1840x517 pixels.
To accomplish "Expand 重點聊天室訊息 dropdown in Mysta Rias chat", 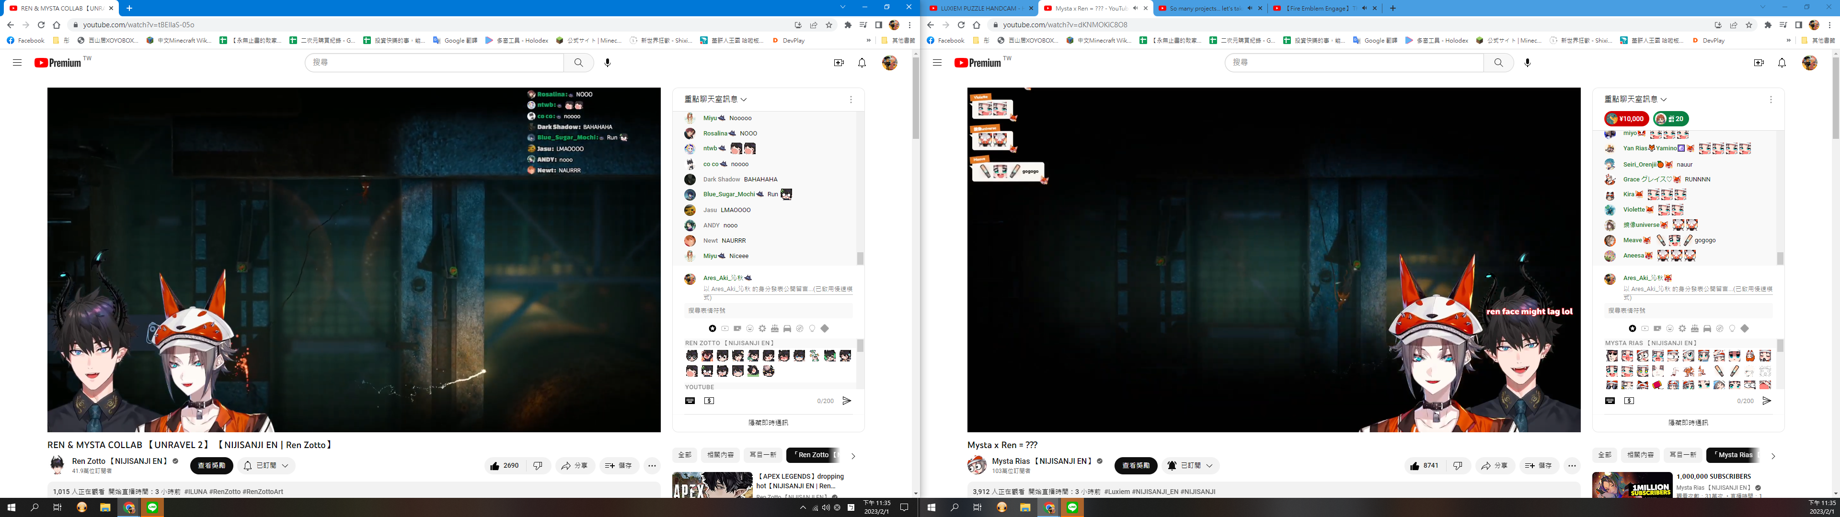I will (x=1636, y=99).
